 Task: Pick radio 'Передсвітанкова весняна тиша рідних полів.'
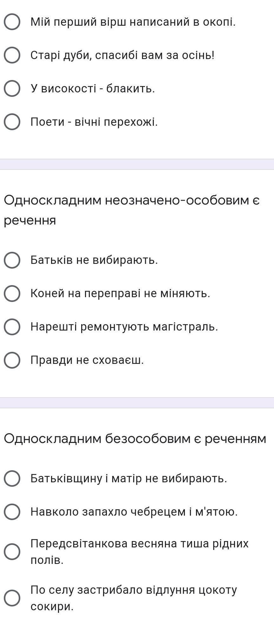[x=12, y=552]
